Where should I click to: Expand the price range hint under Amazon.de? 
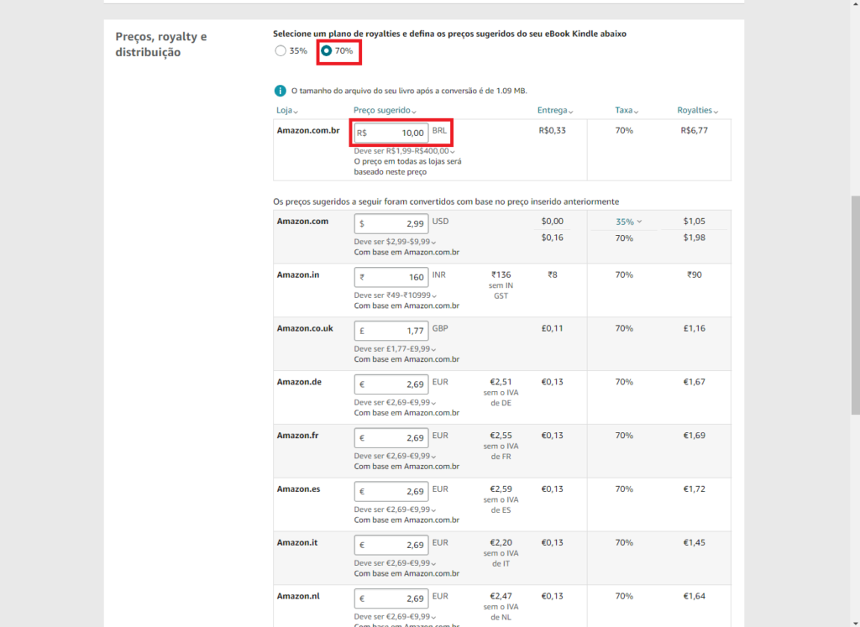tap(395, 403)
